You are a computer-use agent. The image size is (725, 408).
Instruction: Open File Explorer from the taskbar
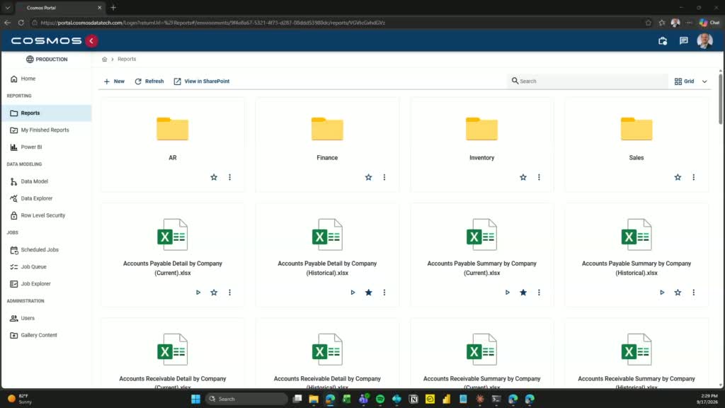(x=314, y=399)
